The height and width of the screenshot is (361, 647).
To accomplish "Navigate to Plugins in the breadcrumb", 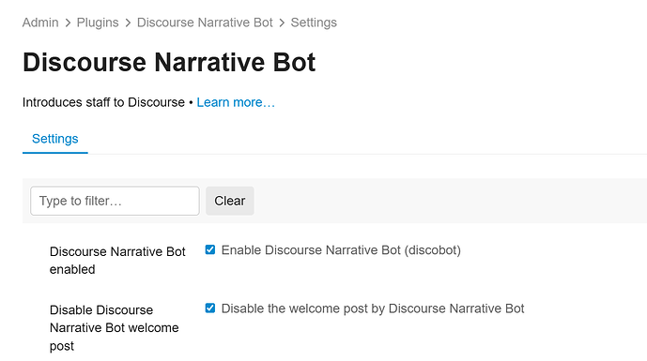I will pyautogui.click(x=98, y=23).
